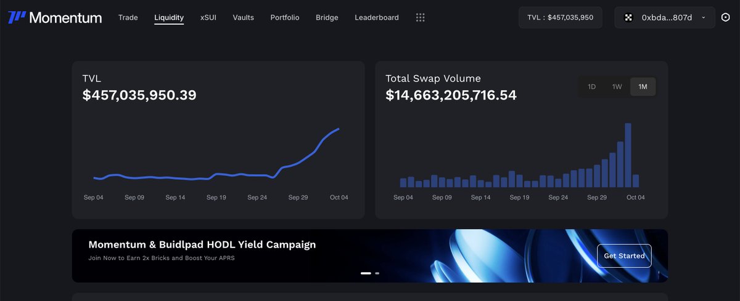Open the circular settings icon at top right
Image resolution: width=740 pixels, height=301 pixels.
point(725,18)
